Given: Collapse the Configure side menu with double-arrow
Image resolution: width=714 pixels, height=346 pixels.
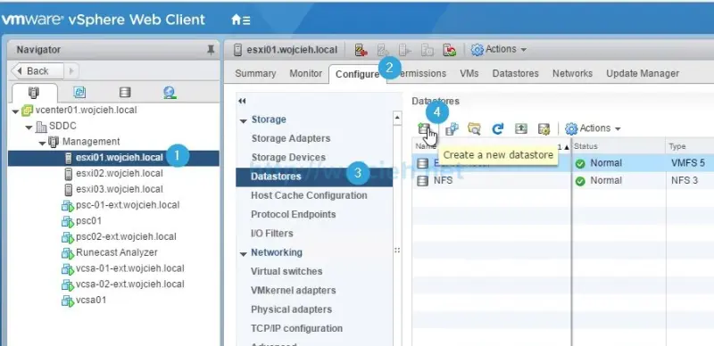Looking at the screenshot, I should (x=242, y=101).
